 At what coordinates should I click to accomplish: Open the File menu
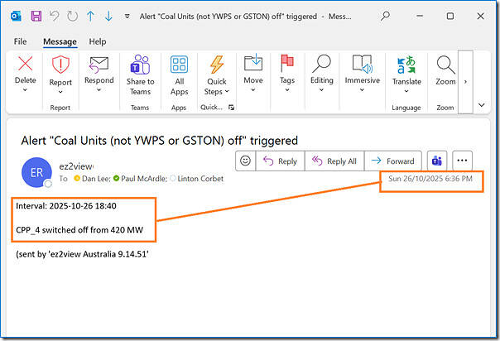click(x=21, y=41)
